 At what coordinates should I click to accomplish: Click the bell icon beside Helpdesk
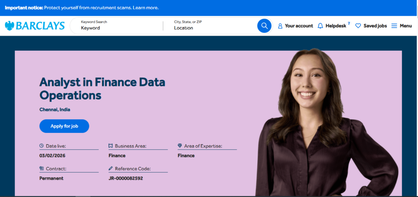point(320,26)
